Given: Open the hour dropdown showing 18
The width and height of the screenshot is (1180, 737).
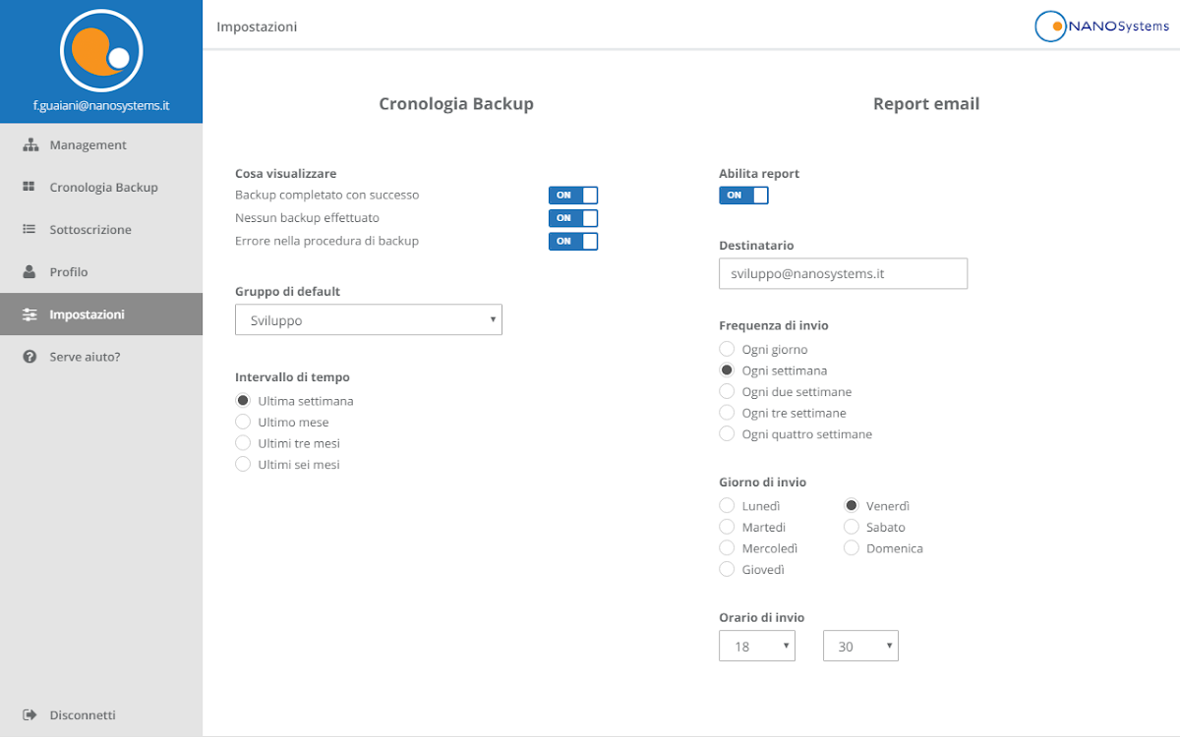Looking at the screenshot, I should [756, 647].
